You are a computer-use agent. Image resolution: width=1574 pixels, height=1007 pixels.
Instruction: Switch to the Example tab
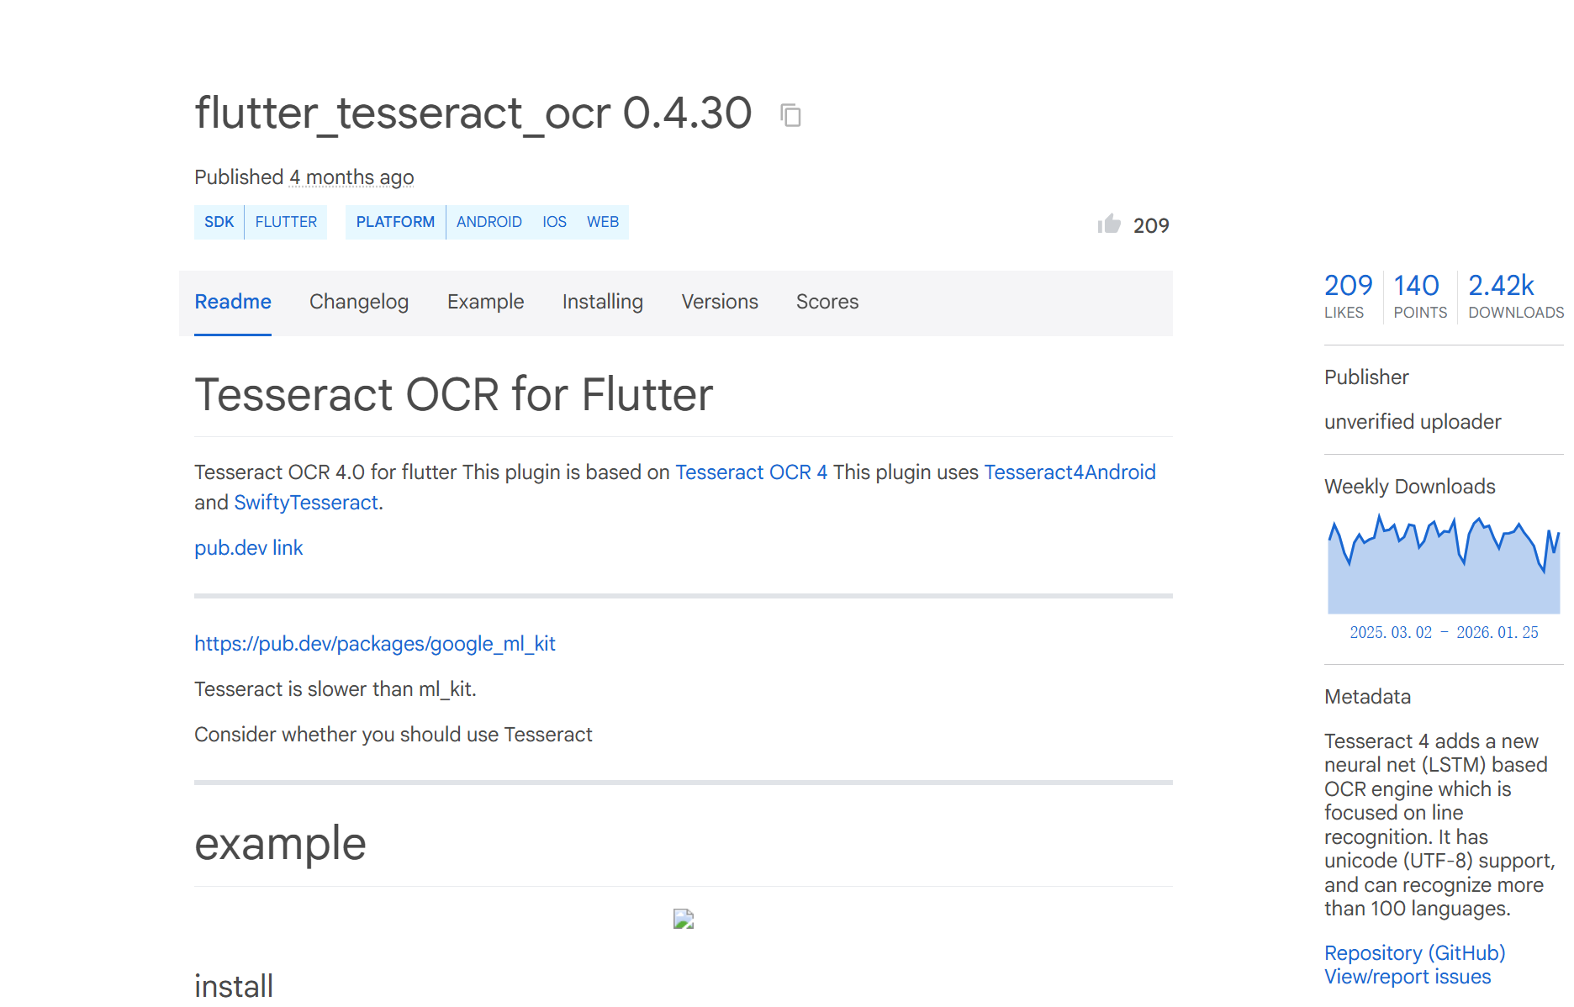(x=485, y=302)
